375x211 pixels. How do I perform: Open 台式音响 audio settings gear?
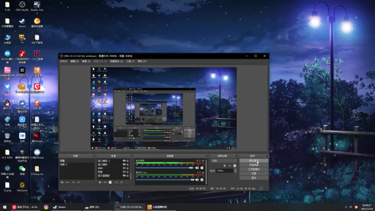(202, 168)
